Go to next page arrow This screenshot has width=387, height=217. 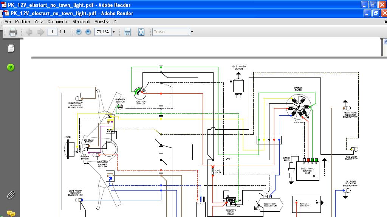tap(40, 32)
